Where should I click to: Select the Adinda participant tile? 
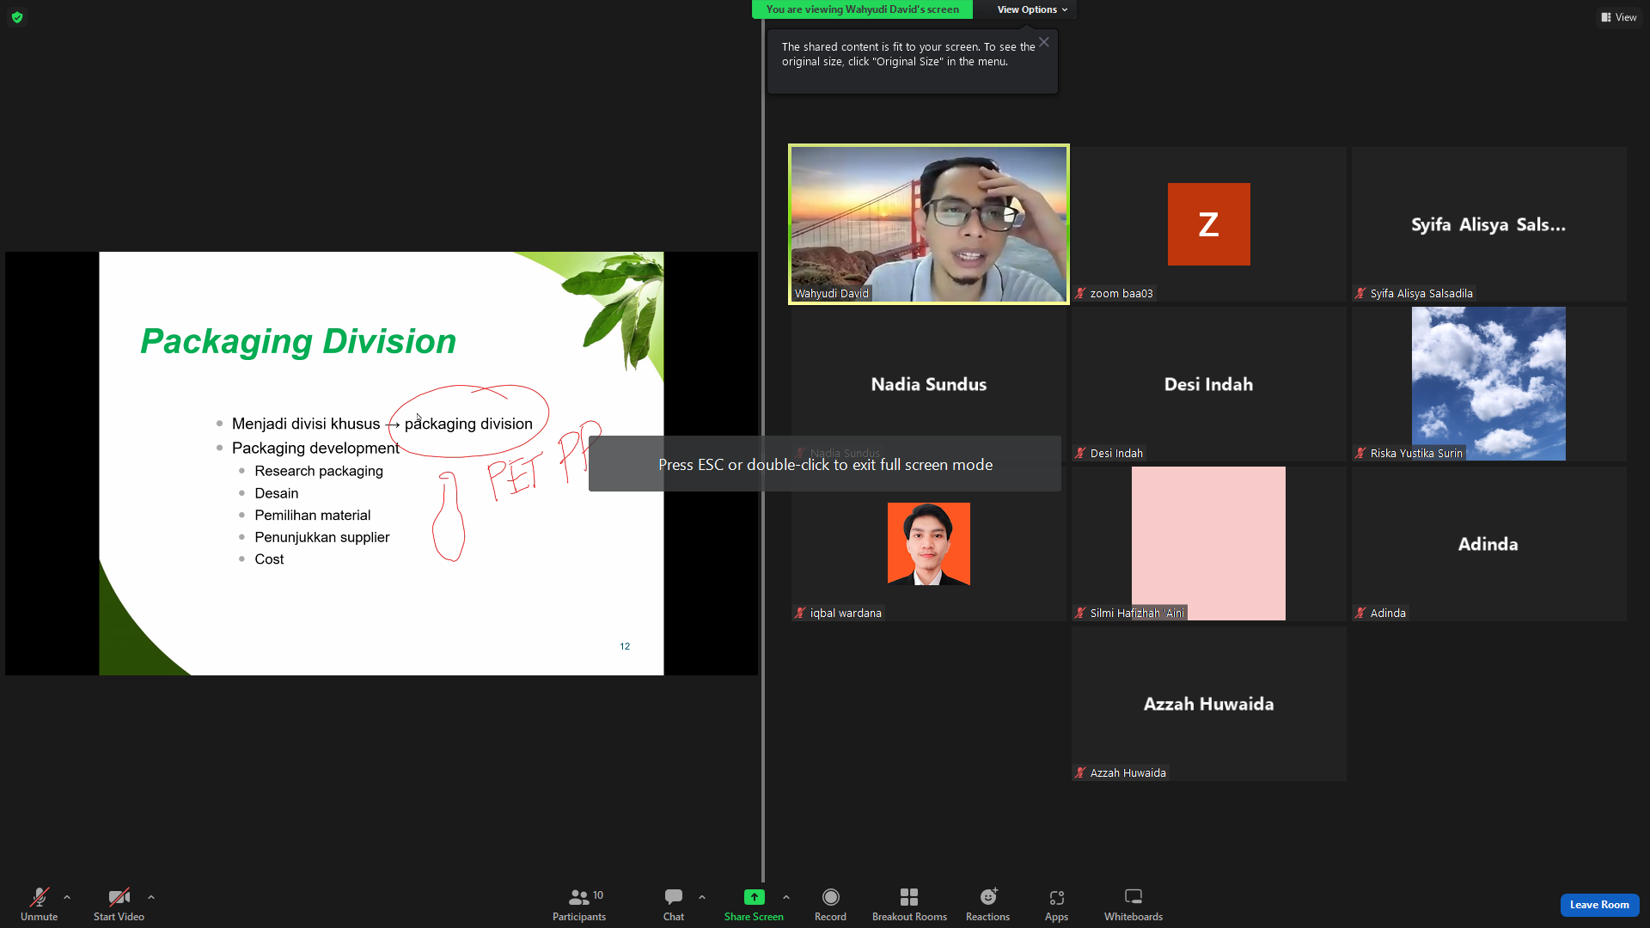(1489, 544)
